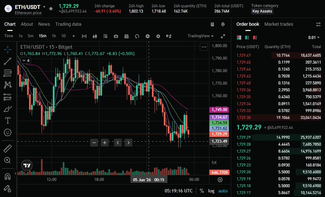Click the 05:19:16 UTC timezone clock
This screenshot has height=197, width=325.
pos(178,191)
